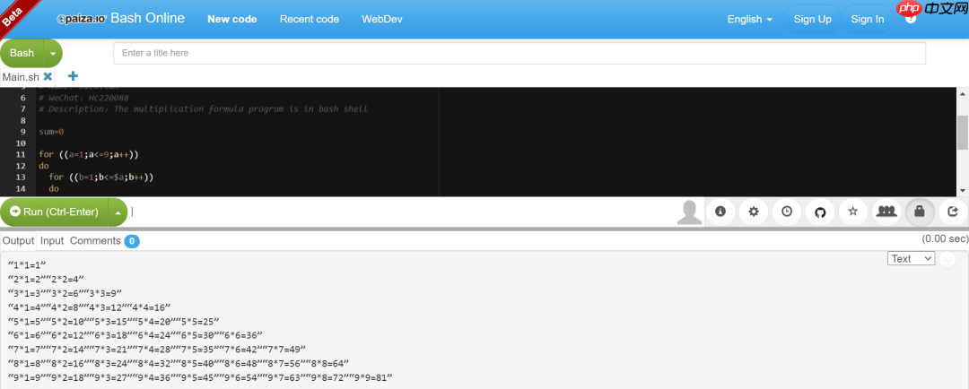The width and height of the screenshot is (969, 389).
Task: Toggle the padlock privacy button
Action: click(920, 212)
